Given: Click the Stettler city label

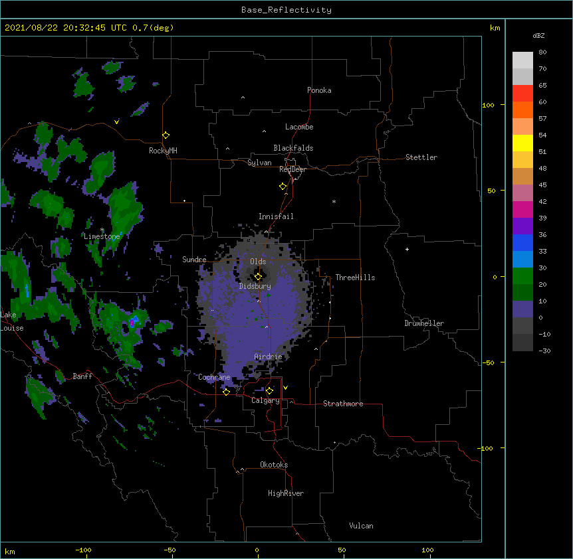Looking at the screenshot, I should pyautogui.click(x=421, y=157).
